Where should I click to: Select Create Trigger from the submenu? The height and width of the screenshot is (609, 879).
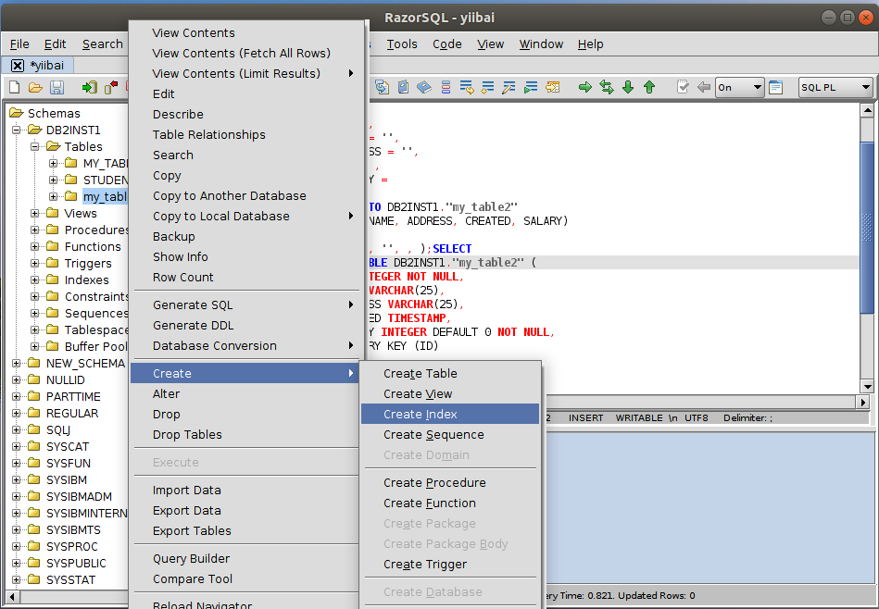click(425, 565)
